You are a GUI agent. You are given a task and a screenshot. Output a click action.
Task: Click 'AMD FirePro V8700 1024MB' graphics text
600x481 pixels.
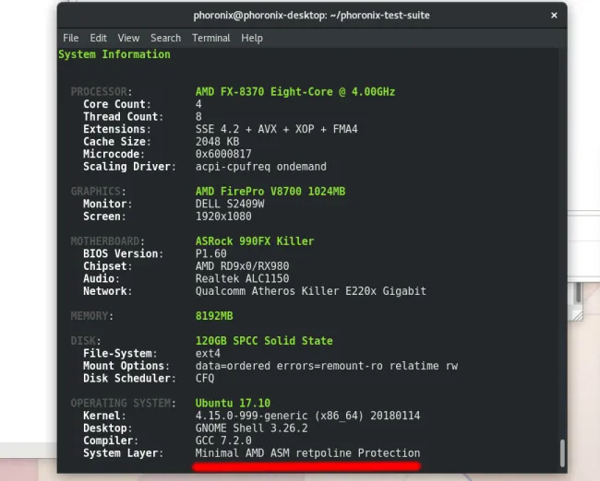pos(270,192)
